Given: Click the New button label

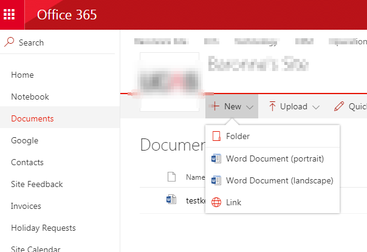Looking at the screenshot, I should click(233, 106).
